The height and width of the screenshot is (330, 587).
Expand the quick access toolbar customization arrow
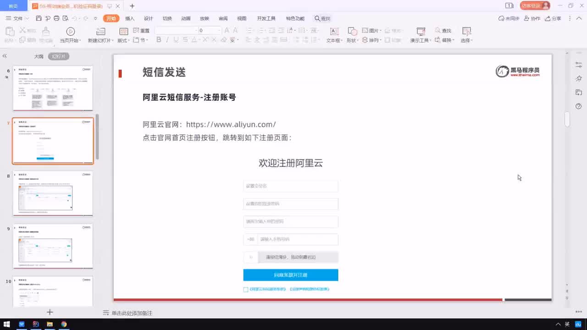(95, 18)
